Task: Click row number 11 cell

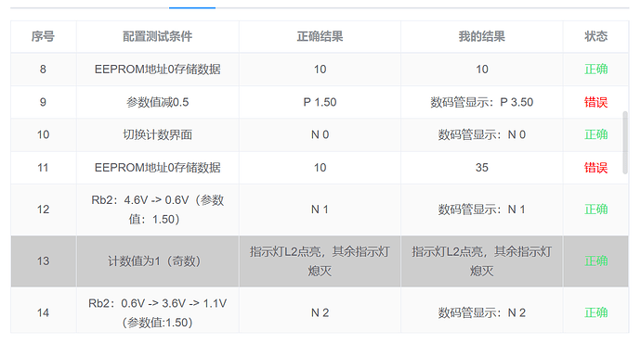Action: [43, 168]
